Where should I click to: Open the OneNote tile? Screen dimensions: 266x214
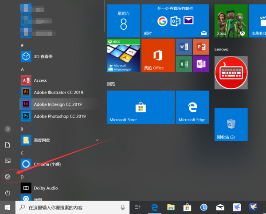201,64
